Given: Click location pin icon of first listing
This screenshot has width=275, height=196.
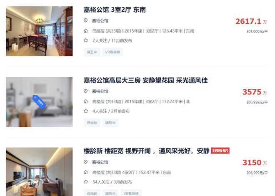Looking at the screenshot, I should (x=85, y=20).
